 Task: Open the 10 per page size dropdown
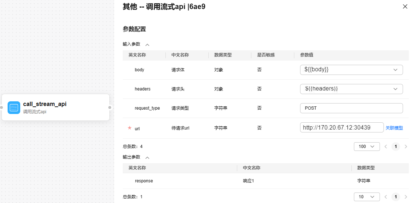pyautogui.click(x=367, y=197)
